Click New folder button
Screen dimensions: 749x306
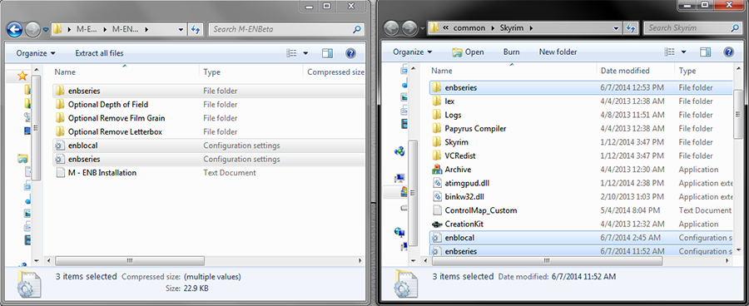(x=558, y=52)
